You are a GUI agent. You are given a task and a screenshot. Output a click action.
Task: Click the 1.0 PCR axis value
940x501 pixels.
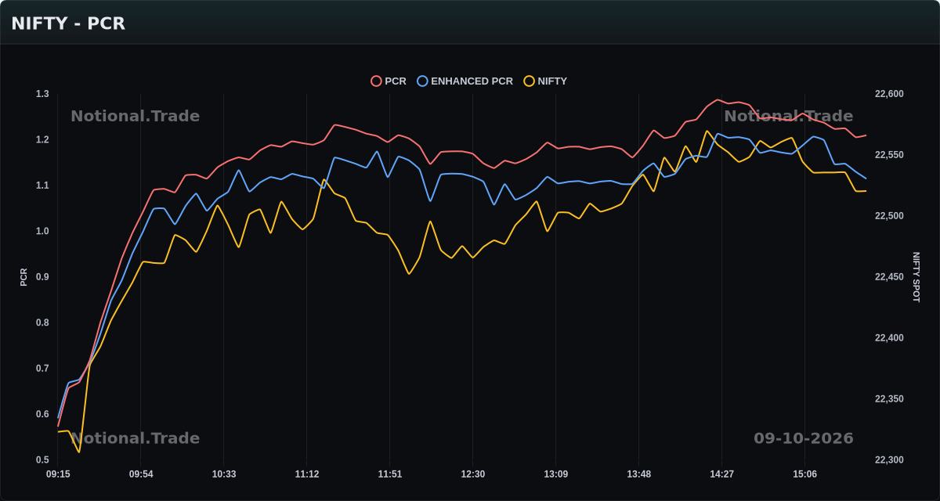coord(42,232)
